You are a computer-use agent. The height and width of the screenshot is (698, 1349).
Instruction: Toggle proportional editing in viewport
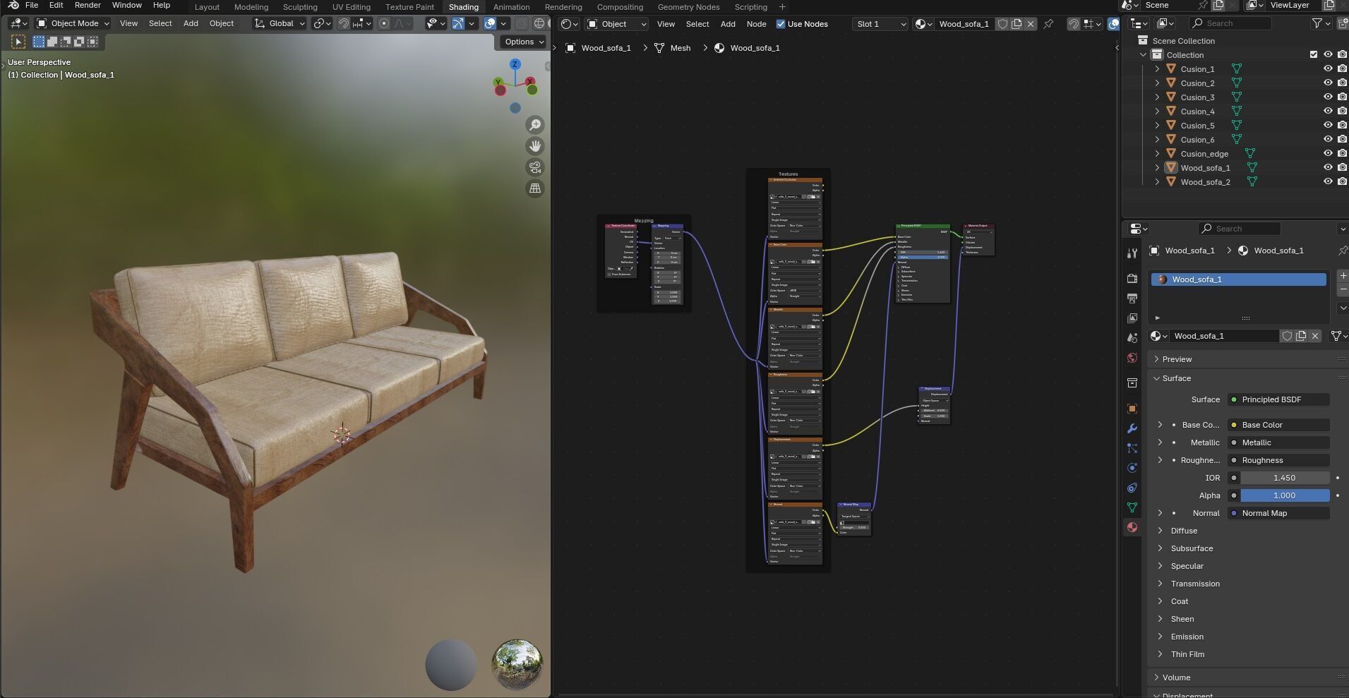[x=384, y=23]
